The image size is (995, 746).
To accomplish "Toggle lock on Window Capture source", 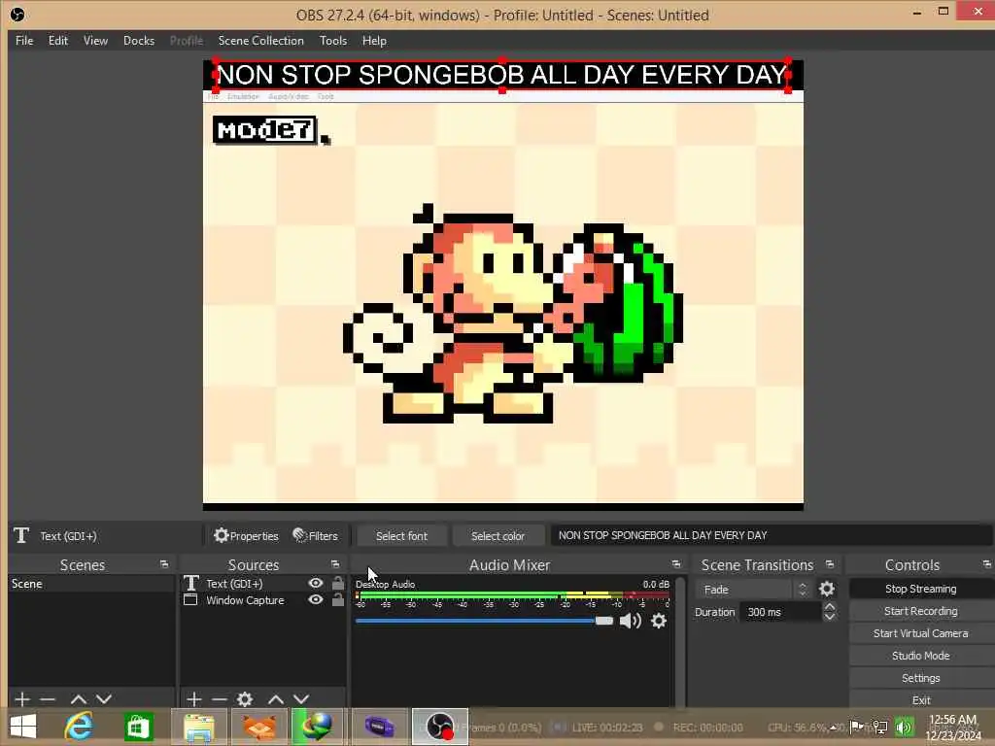I will (337, 599).
